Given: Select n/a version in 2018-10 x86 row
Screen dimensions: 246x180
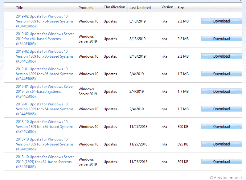Looking at the screenshot, I should point(164,127).
